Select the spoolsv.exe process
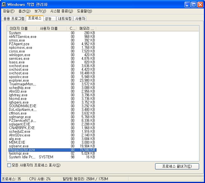 pyautogui.click(x=52, y=77)
